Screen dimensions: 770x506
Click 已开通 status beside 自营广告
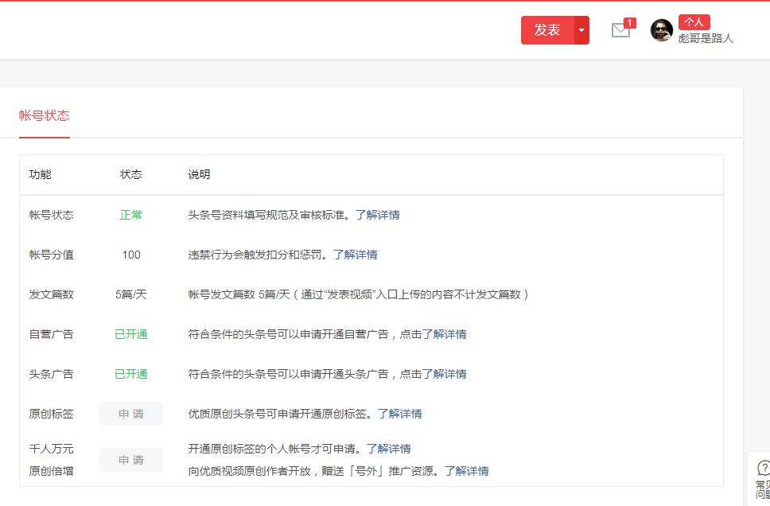(x=130, y=334)
